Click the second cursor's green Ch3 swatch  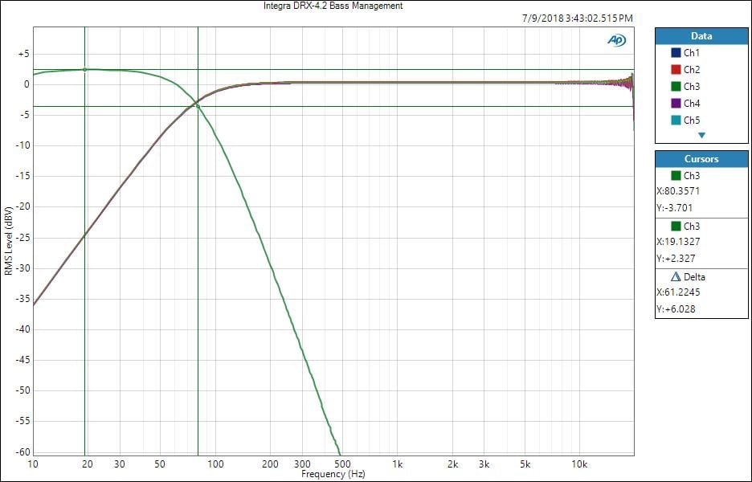(x=676, y=226)
